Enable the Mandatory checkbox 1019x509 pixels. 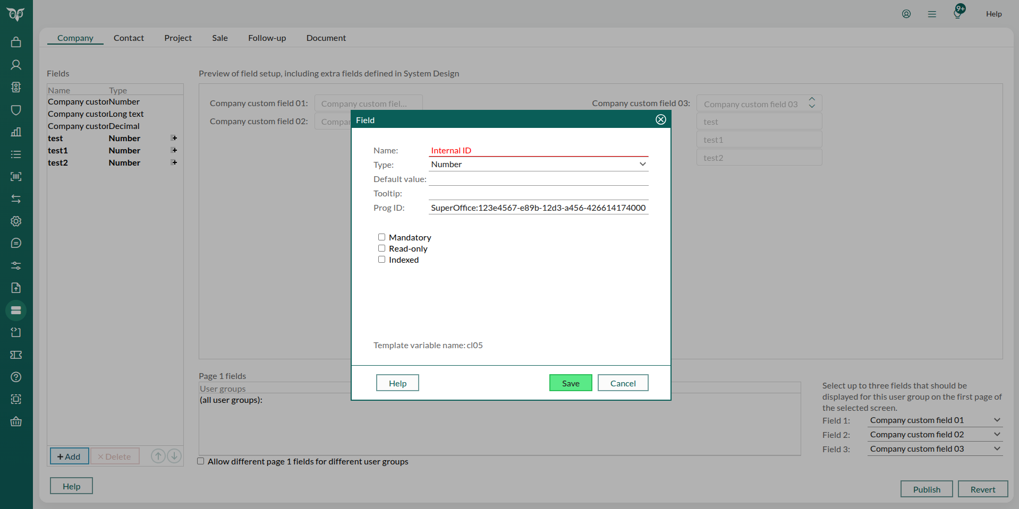click(381, 237)
